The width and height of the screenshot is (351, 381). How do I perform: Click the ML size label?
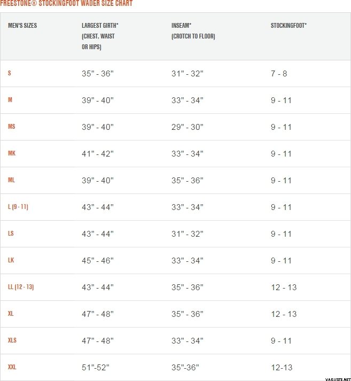(11, 180)
